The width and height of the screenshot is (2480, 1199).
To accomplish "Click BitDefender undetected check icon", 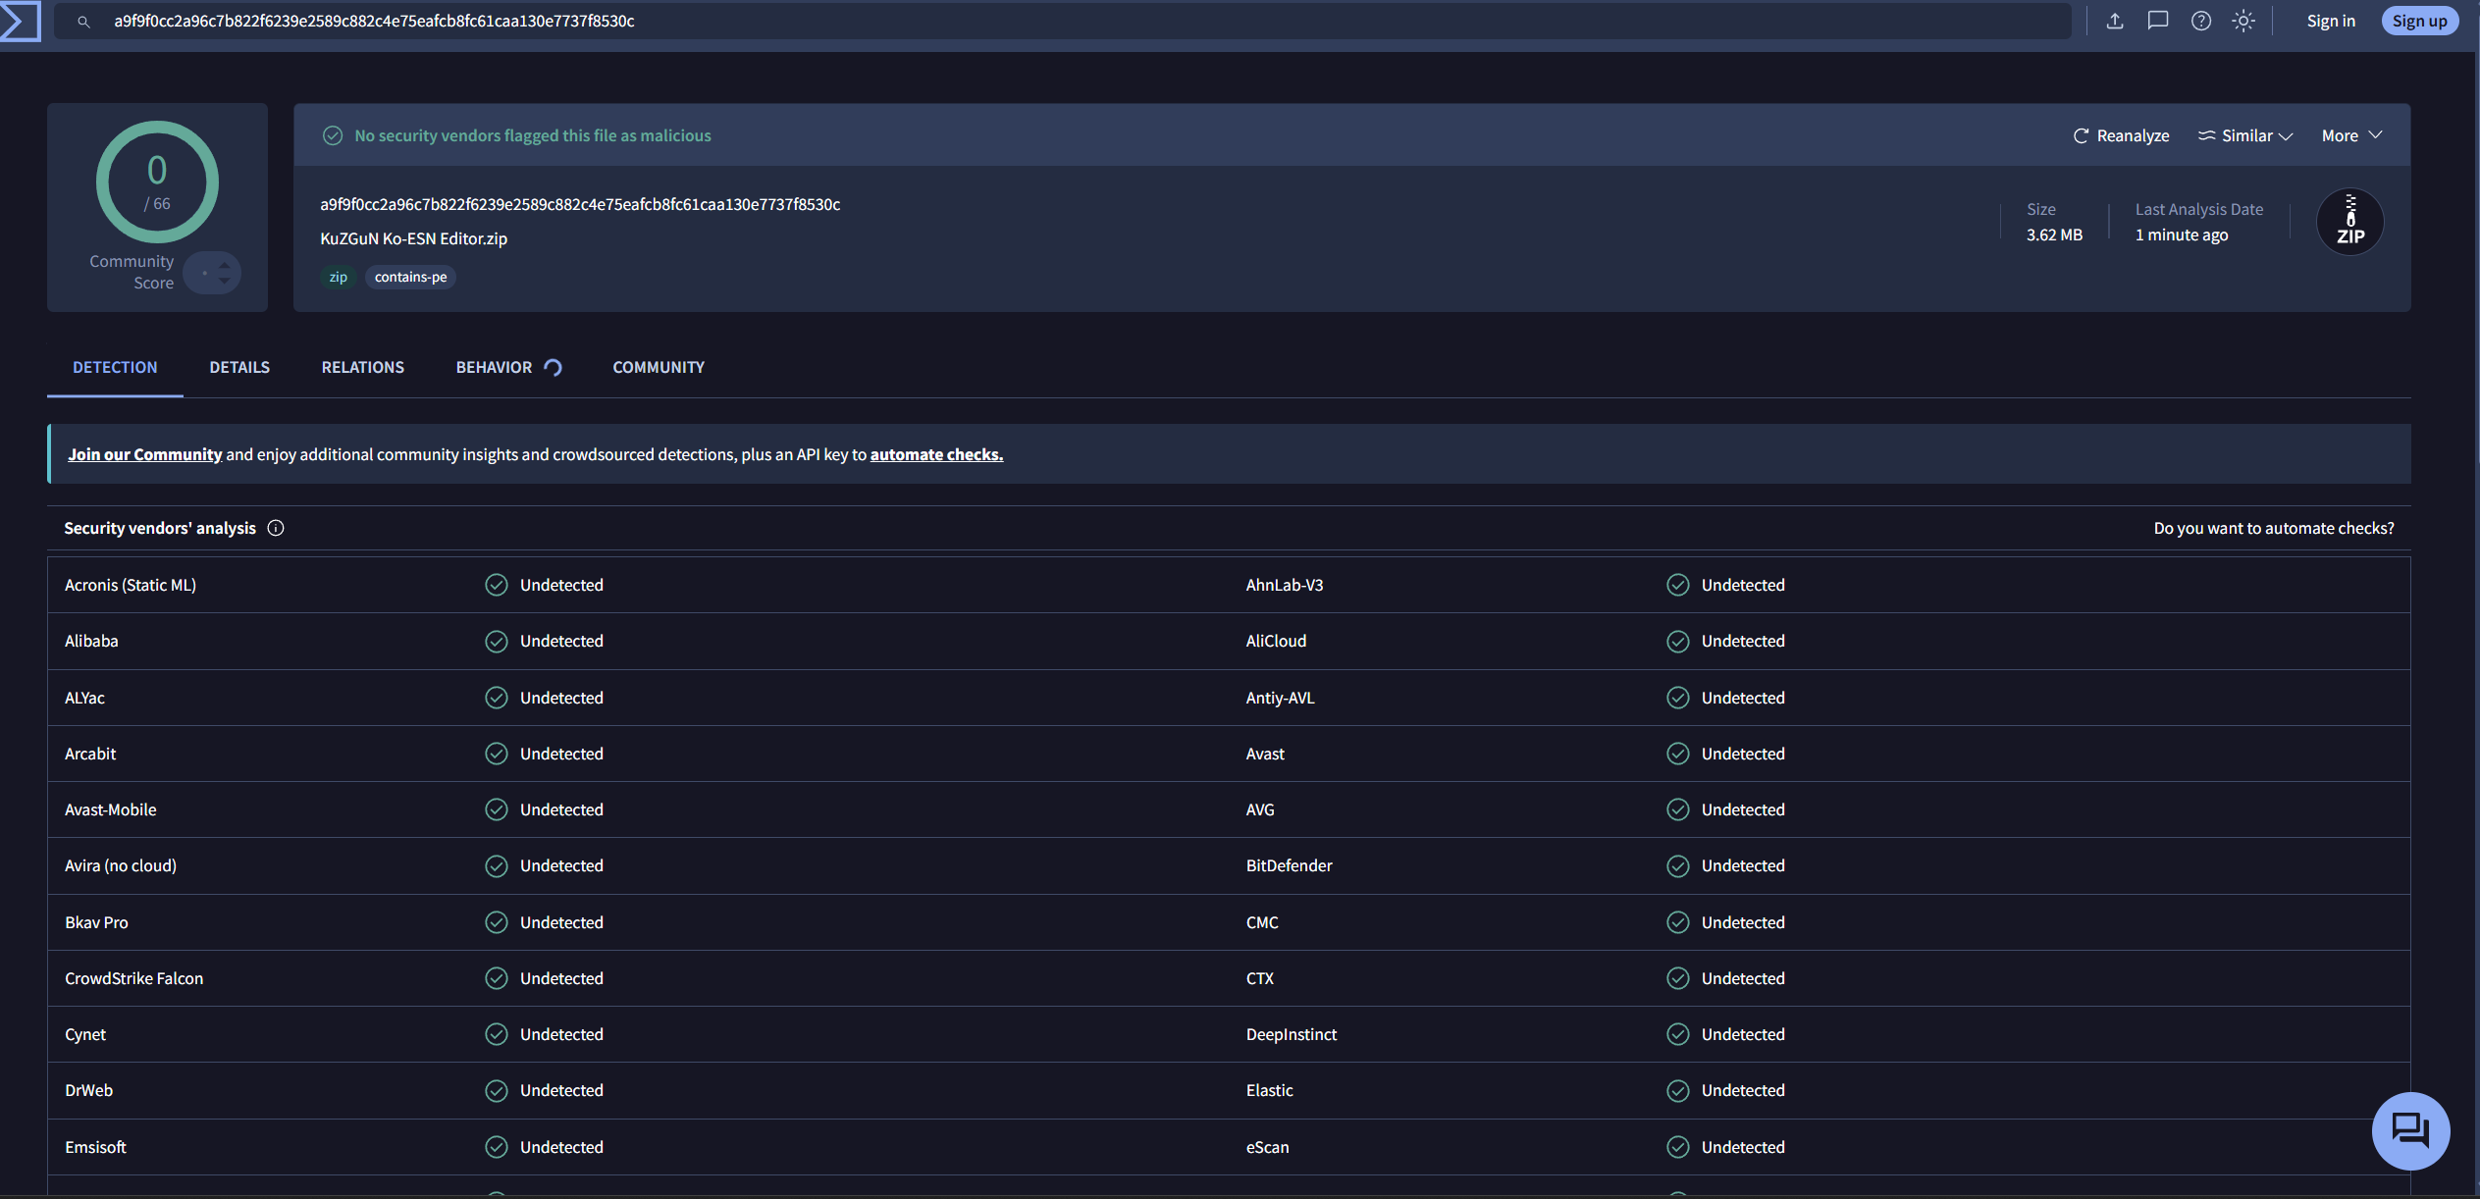I will pos(1678,865).
